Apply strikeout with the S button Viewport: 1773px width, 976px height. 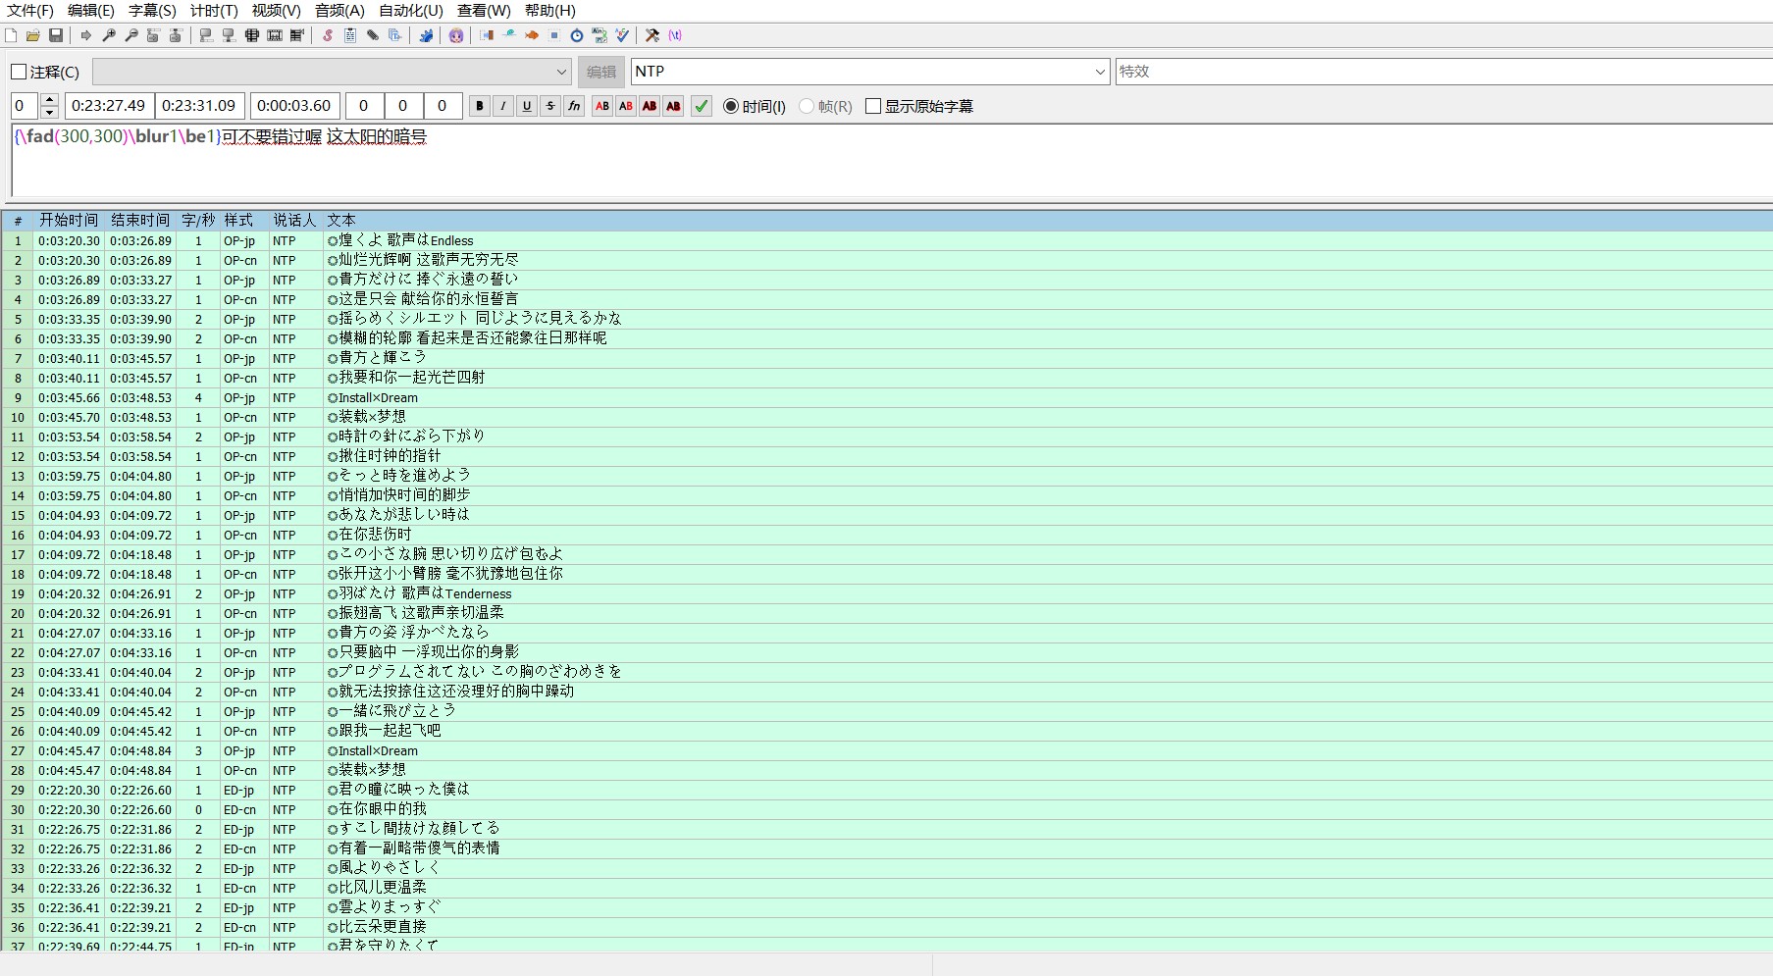550,106
